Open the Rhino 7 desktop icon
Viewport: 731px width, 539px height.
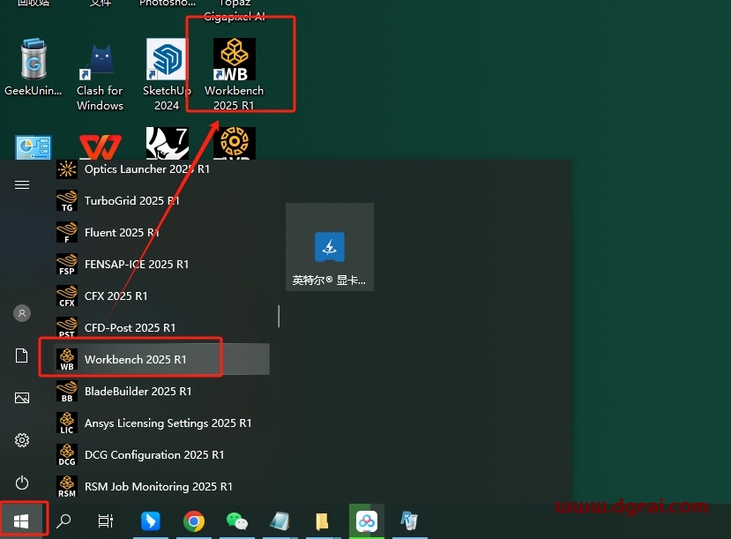click(x=168, y=143)
